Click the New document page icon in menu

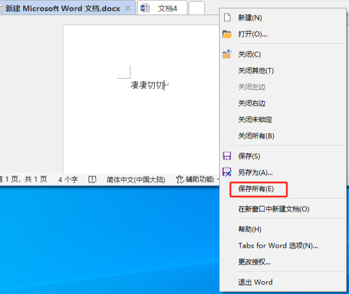click(x=227, y=17)
